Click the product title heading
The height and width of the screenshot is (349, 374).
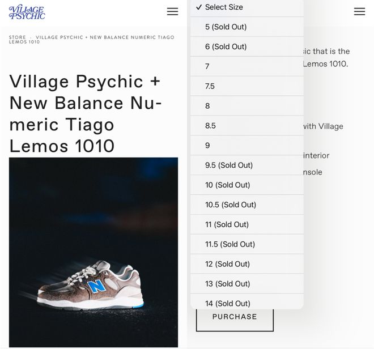[86, 113]
